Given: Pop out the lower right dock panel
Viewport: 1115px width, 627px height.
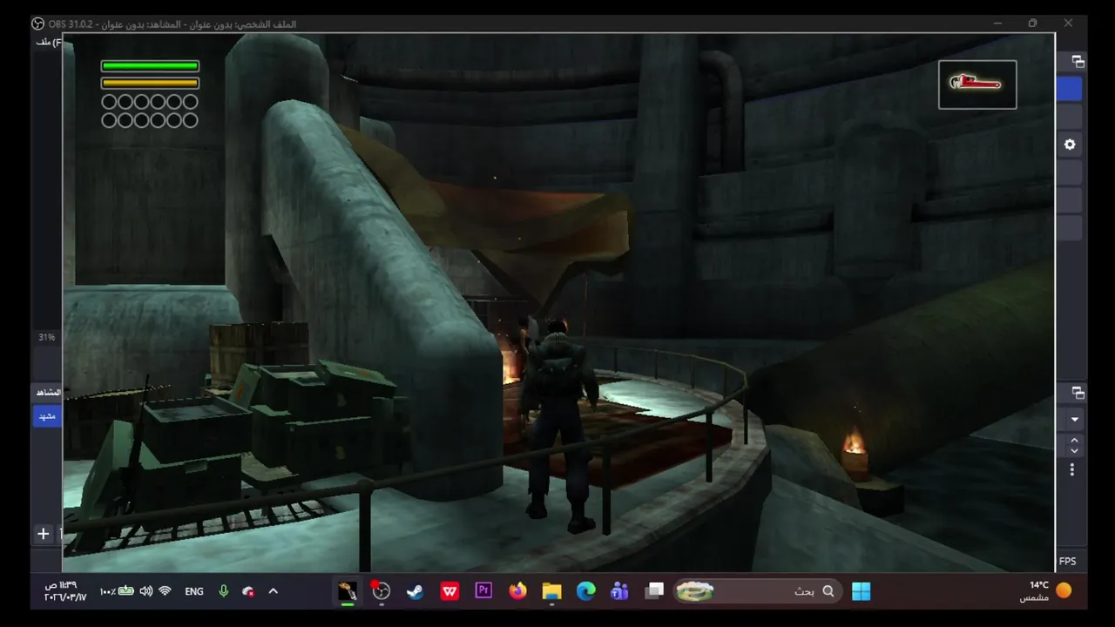Looking at the screenshot, I should tap(1078, 393).
